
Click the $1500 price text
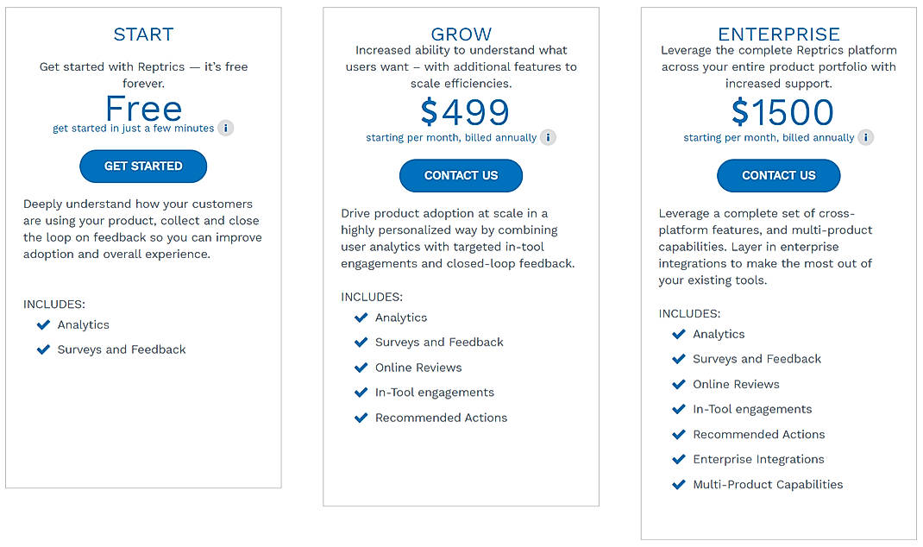(x=782, y=112)
